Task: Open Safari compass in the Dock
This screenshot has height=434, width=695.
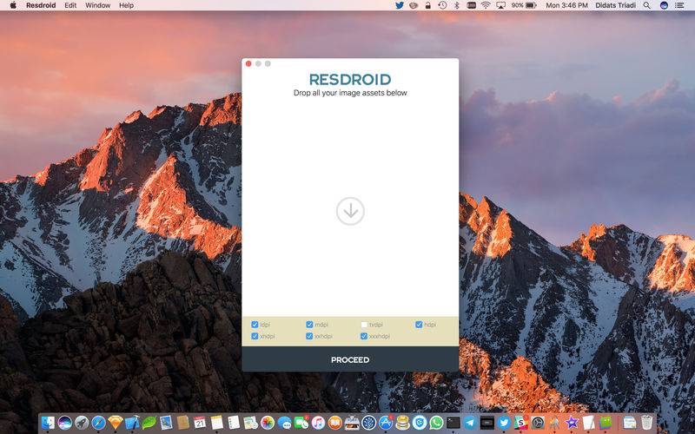Action: [x=98, y=423]
